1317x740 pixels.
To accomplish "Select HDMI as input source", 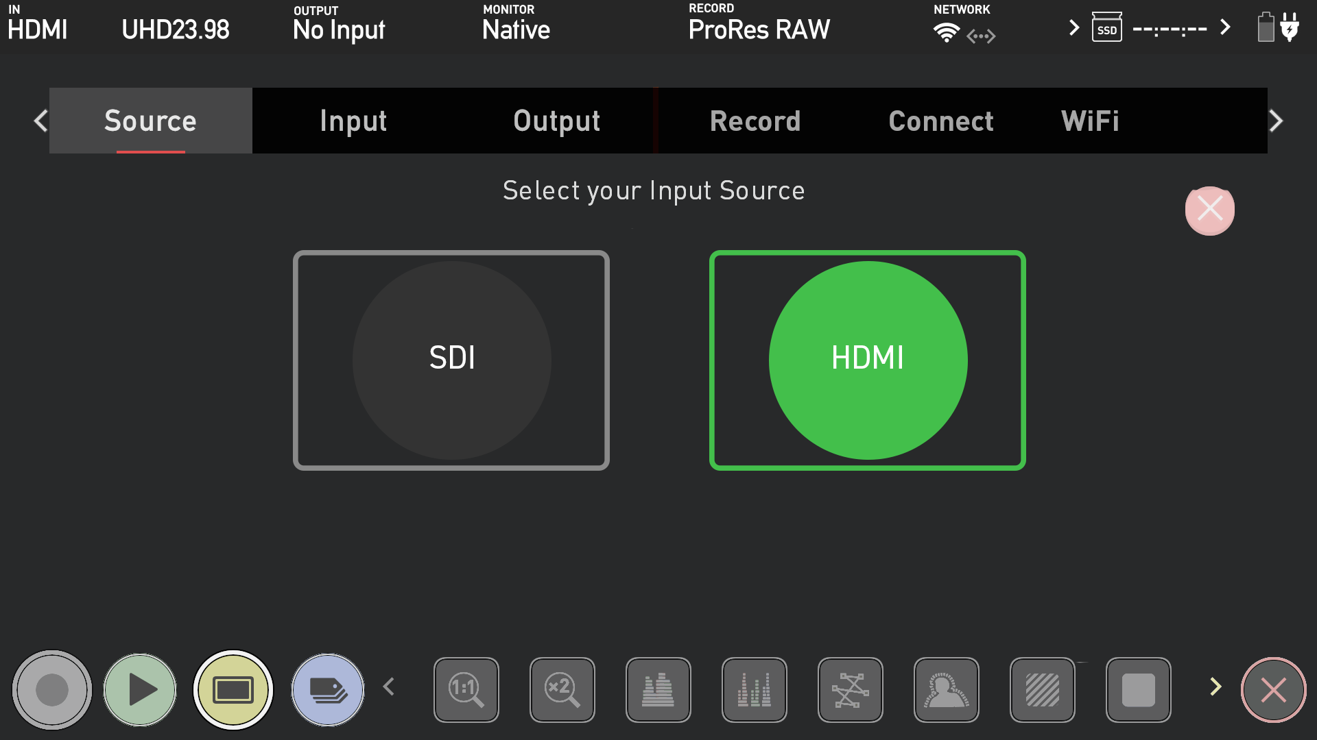I will 868,360.
